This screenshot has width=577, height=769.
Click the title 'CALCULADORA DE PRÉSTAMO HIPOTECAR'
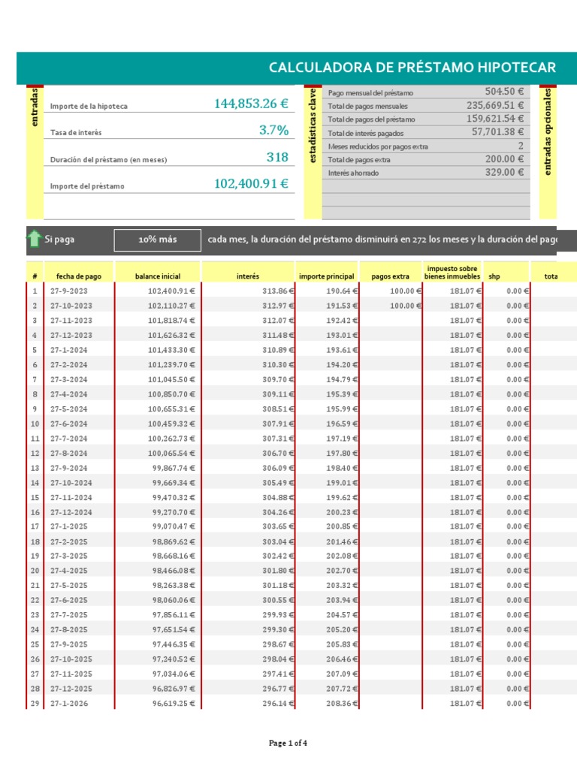[412, 67]
